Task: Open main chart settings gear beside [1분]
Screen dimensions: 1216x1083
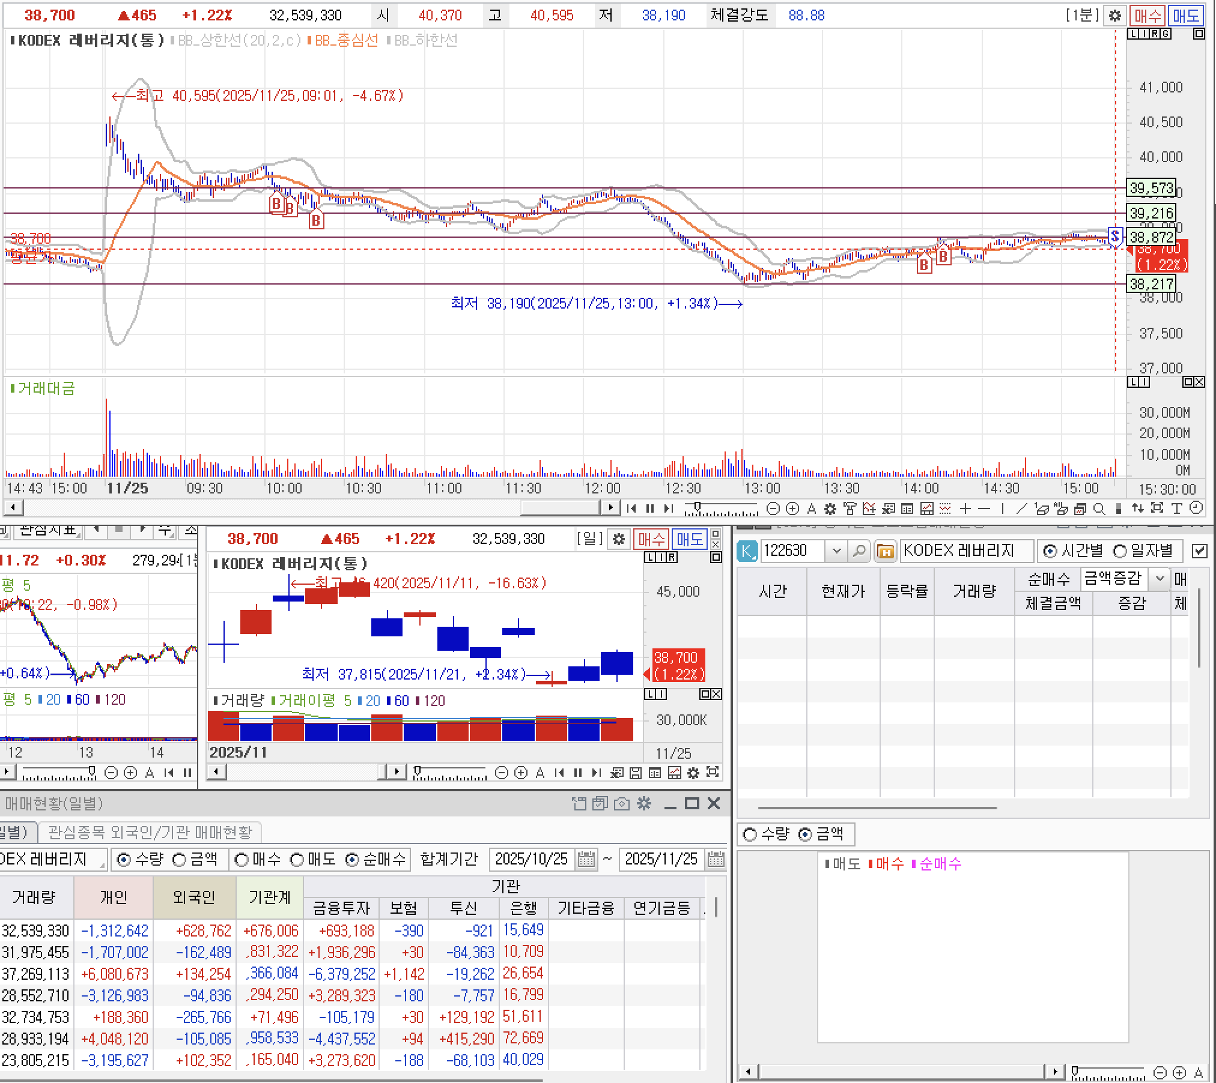Action: tap(1114, 16)
